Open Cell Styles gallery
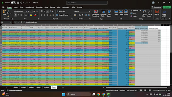 pyautogui.click(x=109, y=13)
